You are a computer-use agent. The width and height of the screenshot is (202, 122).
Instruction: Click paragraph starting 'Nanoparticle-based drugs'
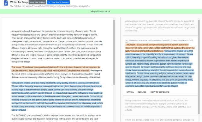[57, 46]
